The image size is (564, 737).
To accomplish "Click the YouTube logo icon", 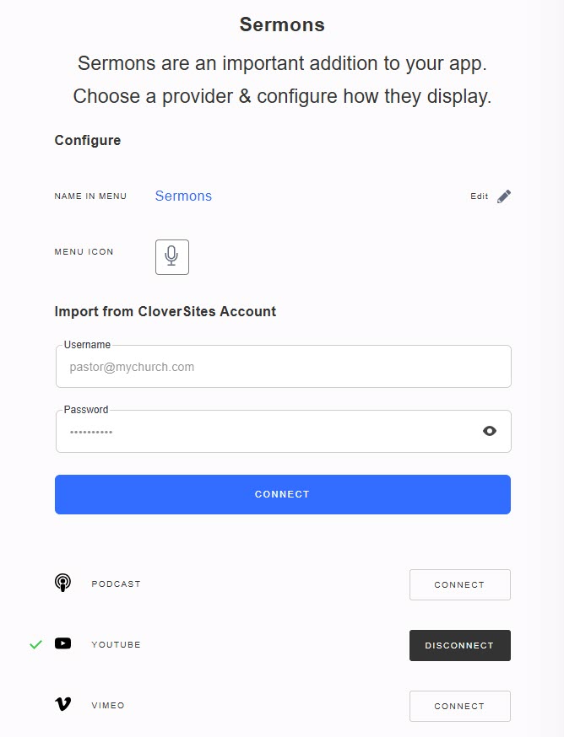I will point(62,643).
